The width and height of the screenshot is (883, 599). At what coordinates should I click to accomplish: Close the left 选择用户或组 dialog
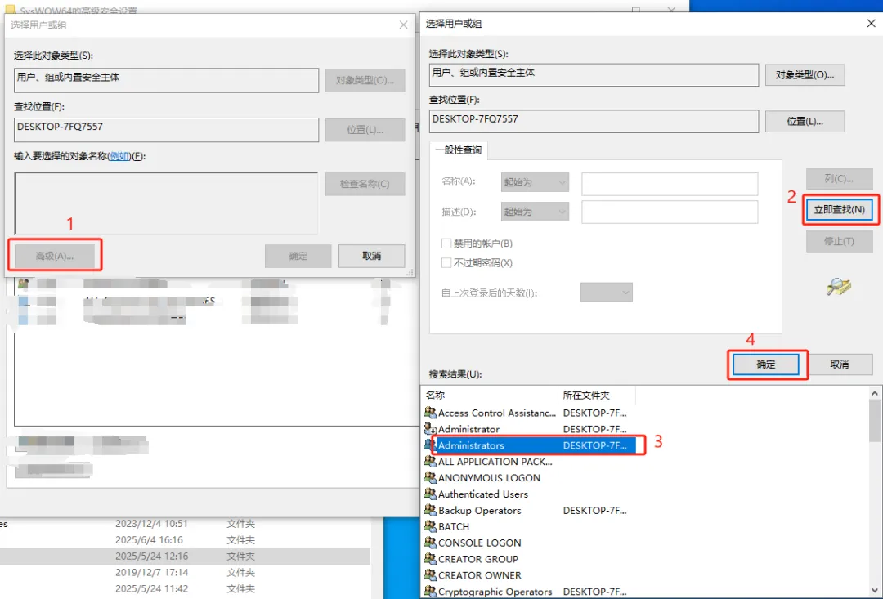coord(403,25)
